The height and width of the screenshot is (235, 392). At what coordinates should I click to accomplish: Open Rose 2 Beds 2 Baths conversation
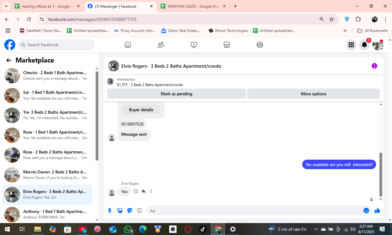click(x=48, y=155)
